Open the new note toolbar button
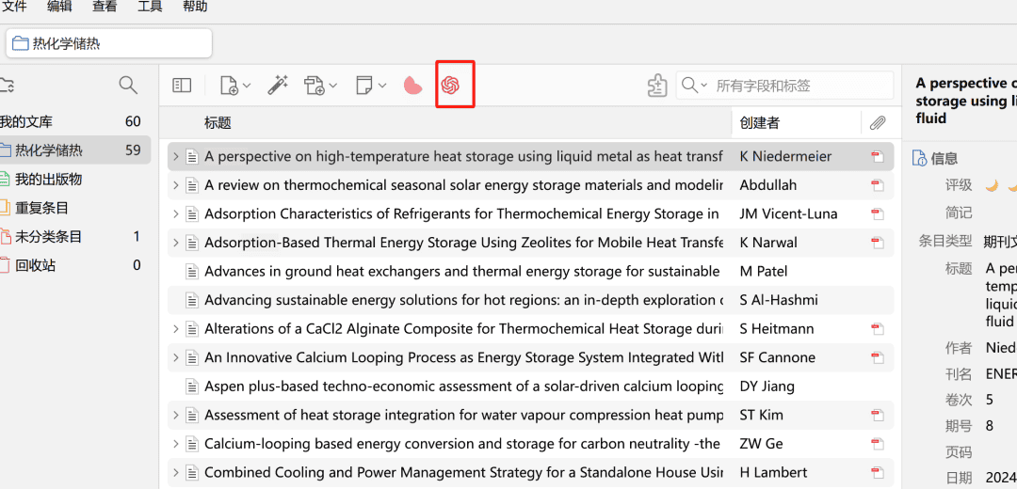1017x489 pixels. tap(364, 86)
